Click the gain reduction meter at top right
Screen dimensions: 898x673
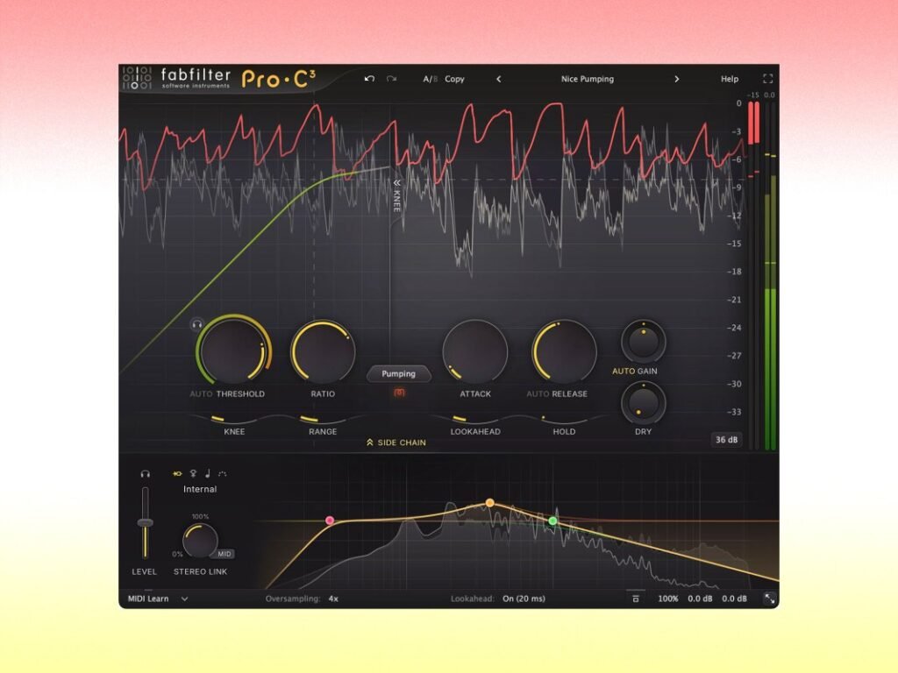[x=753, y=123]
